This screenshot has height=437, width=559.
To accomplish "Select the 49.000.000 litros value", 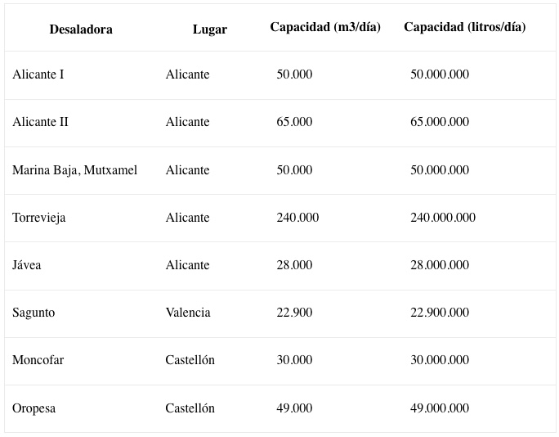I will (440, 408).
